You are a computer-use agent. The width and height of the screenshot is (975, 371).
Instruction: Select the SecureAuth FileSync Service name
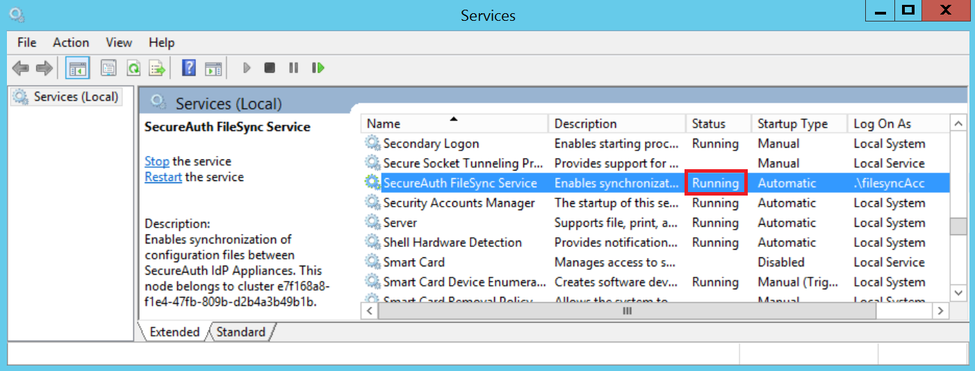pos(460,183)
